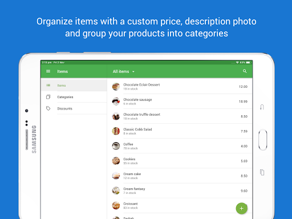Open the Chocolate Eclair Dessert item
This screenshot has width=292, height=219.
click(180, 87)
